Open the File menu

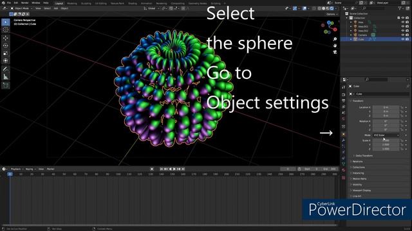point(9,3)
